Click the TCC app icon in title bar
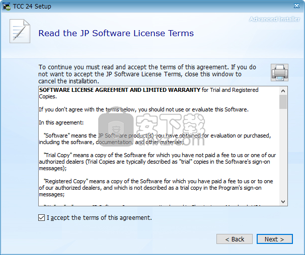 [x=7, y=7]
